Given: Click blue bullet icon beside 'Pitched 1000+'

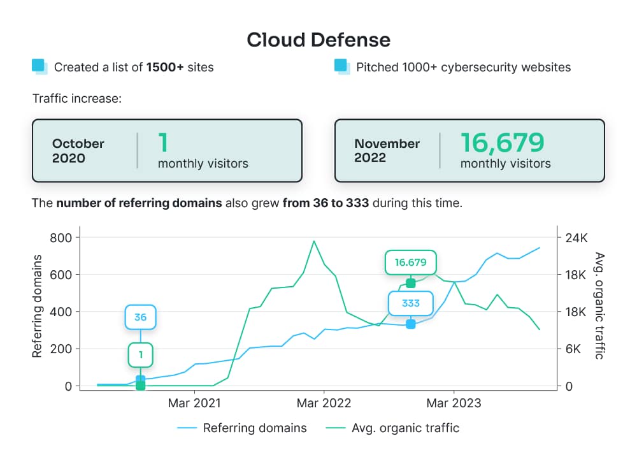Looking at the screenshot, I should point(342,67).
